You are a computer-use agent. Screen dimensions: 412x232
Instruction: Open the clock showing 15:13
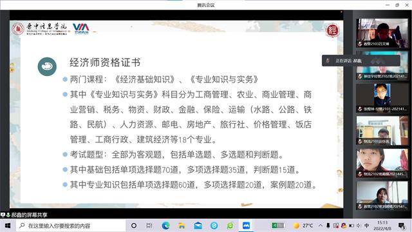point(382,226)
